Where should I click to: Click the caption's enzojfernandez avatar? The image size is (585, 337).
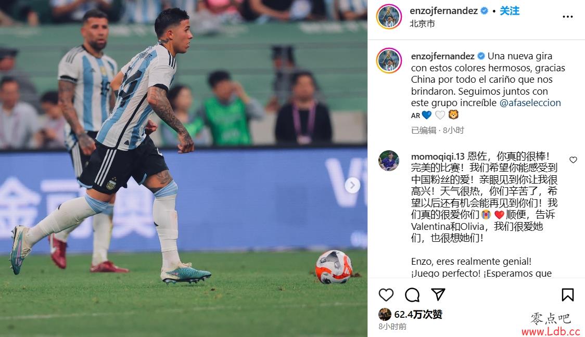pos(389,60)
